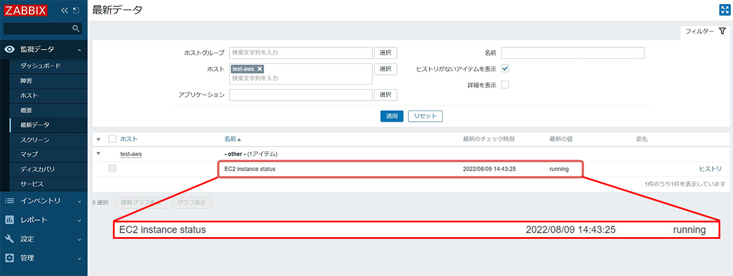Click EC2 instance status item name
The width and height of the screenshot is (733, 276).
250,169
